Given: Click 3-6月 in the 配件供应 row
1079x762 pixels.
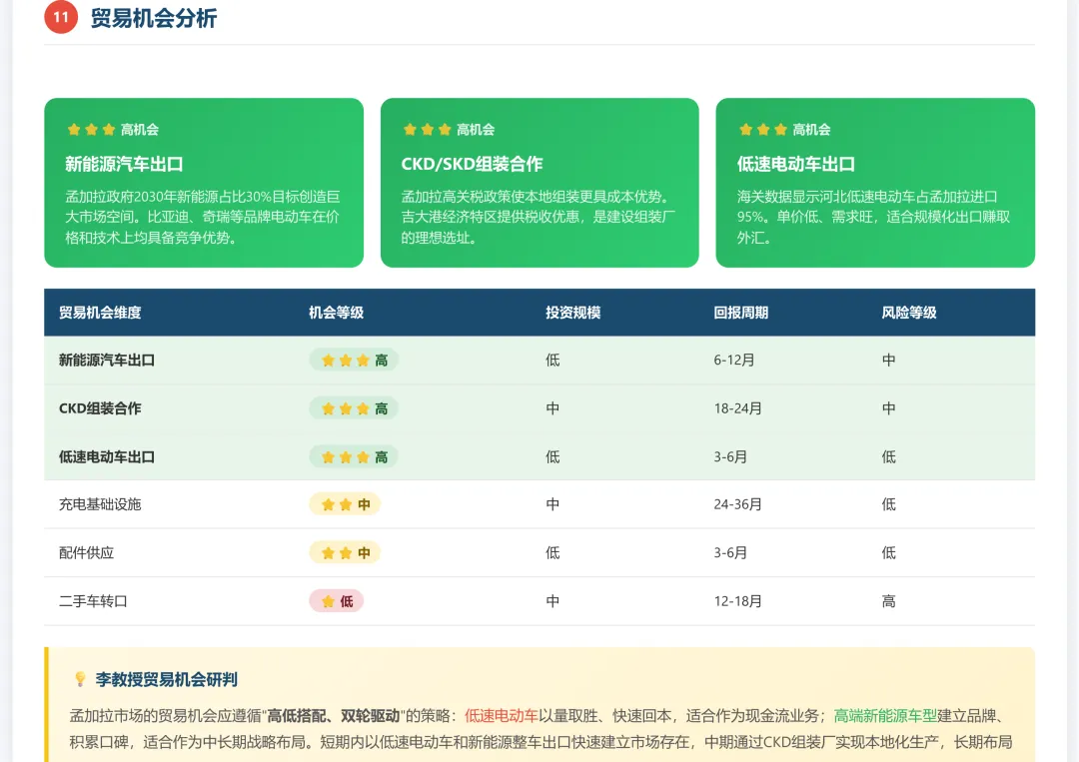Looking at the screenshot, I should (730, 553).
